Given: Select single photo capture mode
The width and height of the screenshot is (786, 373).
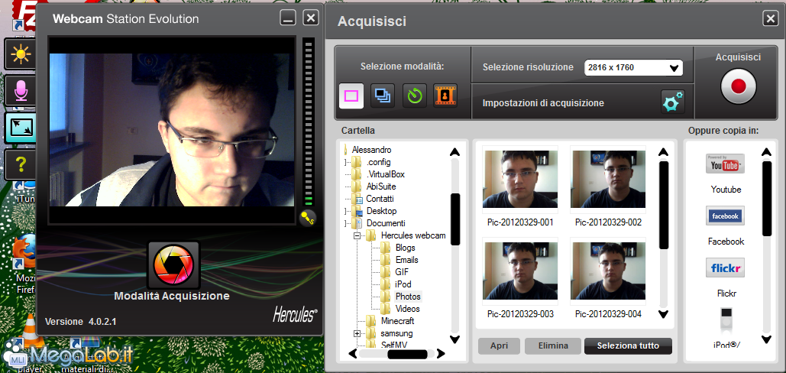Looking at the screenshot, I should [351, 96].
